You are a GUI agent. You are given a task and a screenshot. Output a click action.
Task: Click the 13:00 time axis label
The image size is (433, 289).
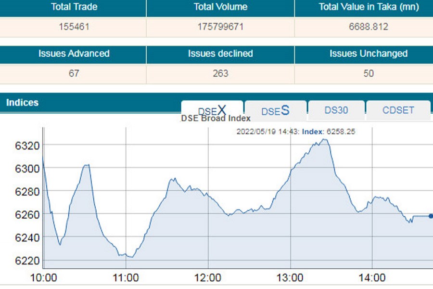290,278
